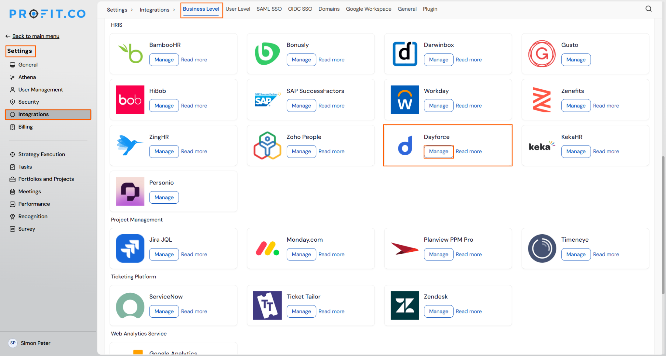Select the Plugin tab
Viewport: 666px width, 356px height.
coord(430,9)
